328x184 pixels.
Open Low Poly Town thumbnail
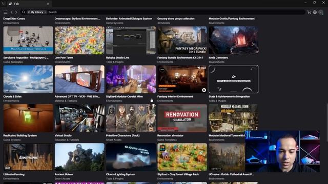pos(79,40)
